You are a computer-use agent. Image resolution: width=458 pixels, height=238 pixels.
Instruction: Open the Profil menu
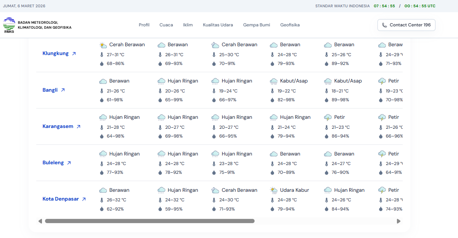(144, 25)
